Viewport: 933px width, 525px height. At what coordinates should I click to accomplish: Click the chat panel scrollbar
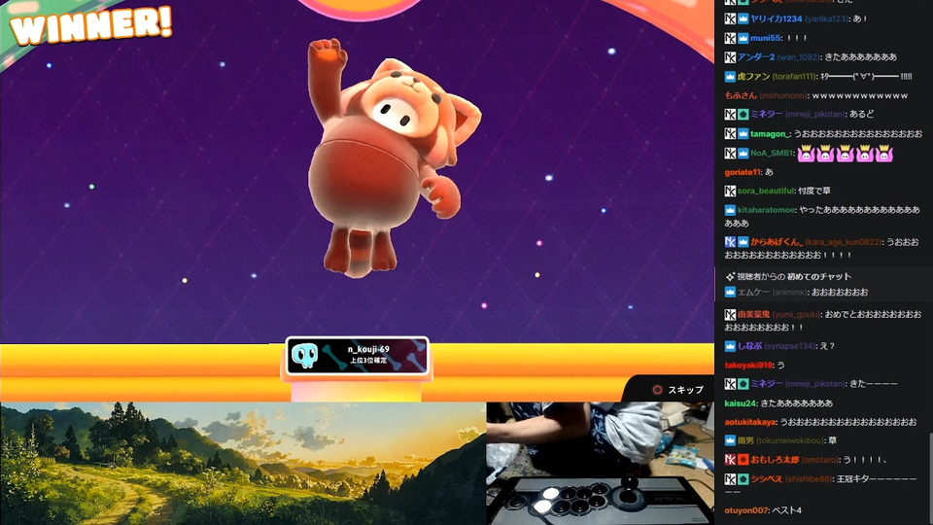(x=930, y=476)
